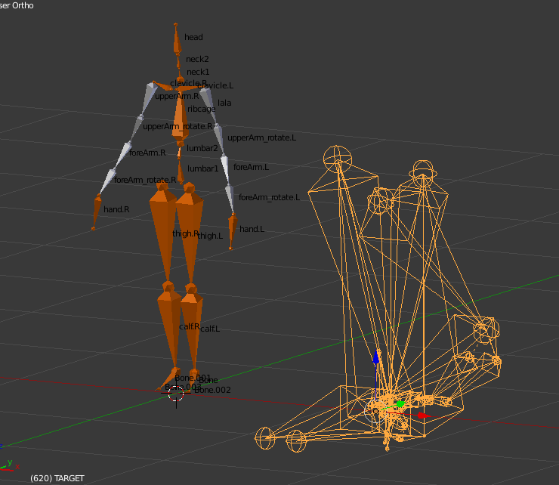Select the 'foreArm.R' bone label
This screenshot has height=485, width=559.
click(x=147, y=153)
